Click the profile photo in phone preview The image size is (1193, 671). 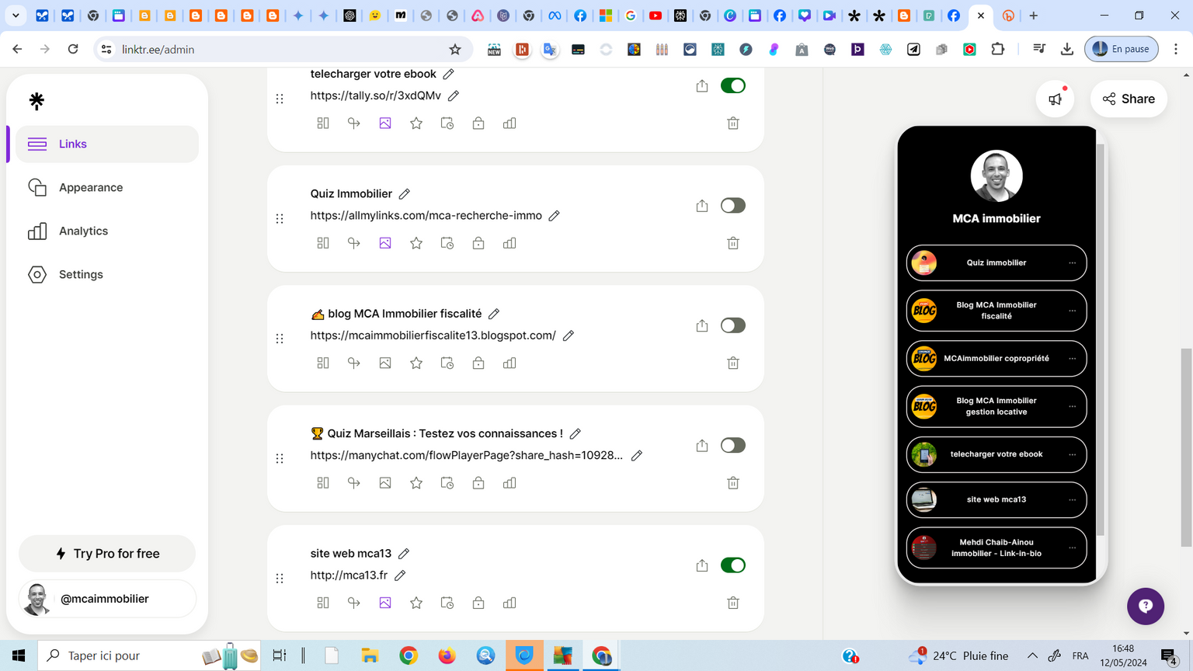coord(996,176)
